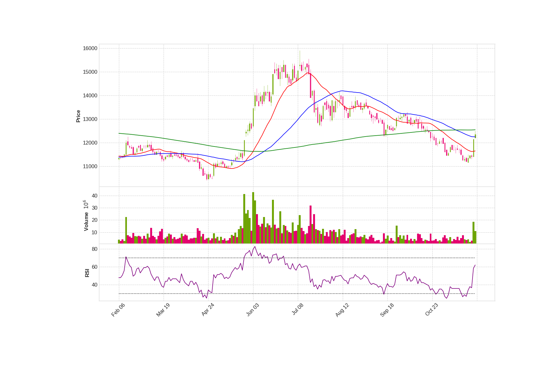The width and height of the screenshot is (550, 367).
Task: Click the 13000 price axis label
Action: [90, 119]
